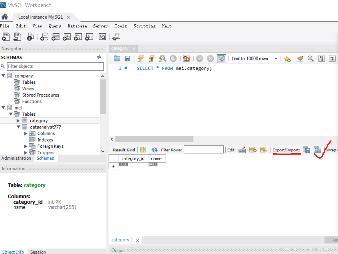Rollback the transaction X icon
This screenshot has height=254, width=338.
210,58
